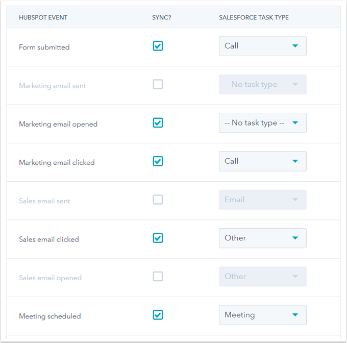This screenshot has height=343, width=347.
Task: Open Other dropdown for Sales email opened
Action: 263,277
